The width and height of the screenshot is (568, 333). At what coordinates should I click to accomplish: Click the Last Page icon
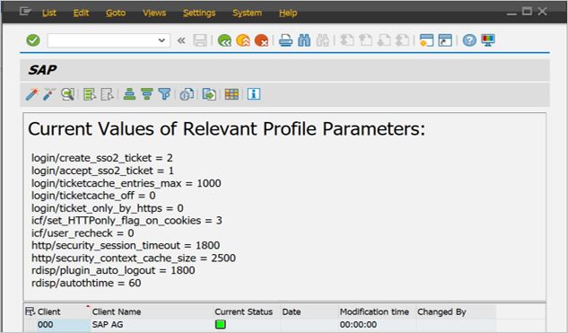coord(402,40)
